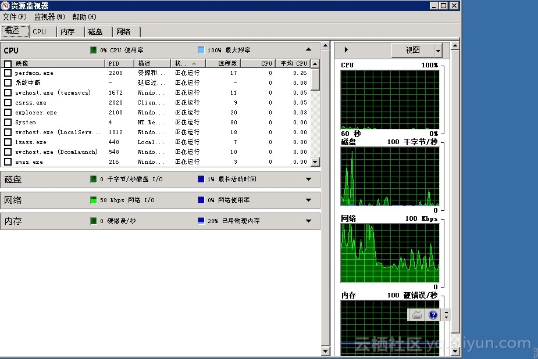This screenshot has height=359, width=538.
Task: Click process list scrollbar up arrow
Action: click(315, 63)
